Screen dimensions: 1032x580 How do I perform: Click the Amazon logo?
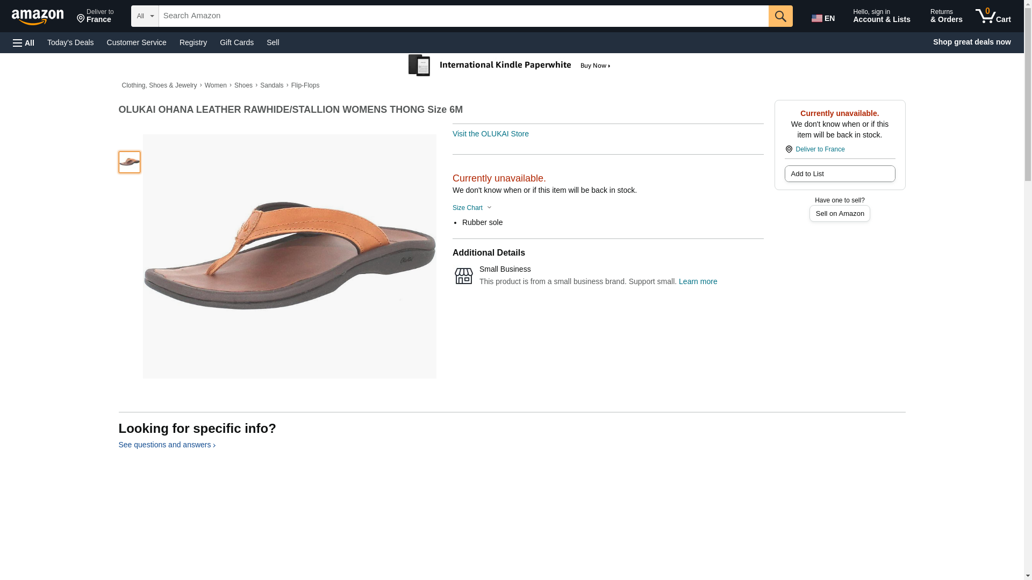click(38, 17)
